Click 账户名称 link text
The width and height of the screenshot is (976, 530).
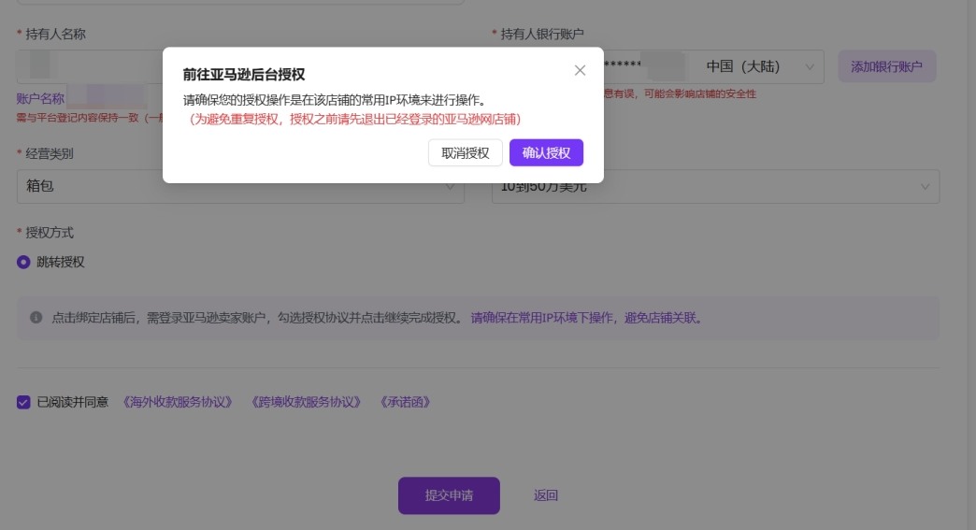40,98
